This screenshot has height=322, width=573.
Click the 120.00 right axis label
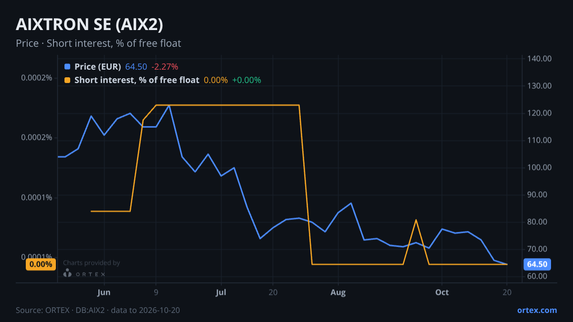540,113
